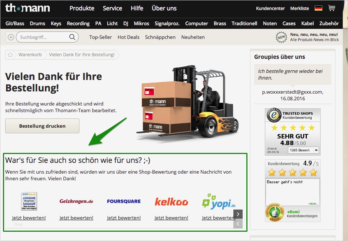Open the Mikros category

[x=141, y=23]
